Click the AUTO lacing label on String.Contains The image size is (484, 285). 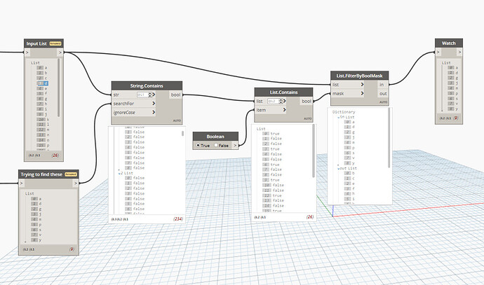pos(177,120)
